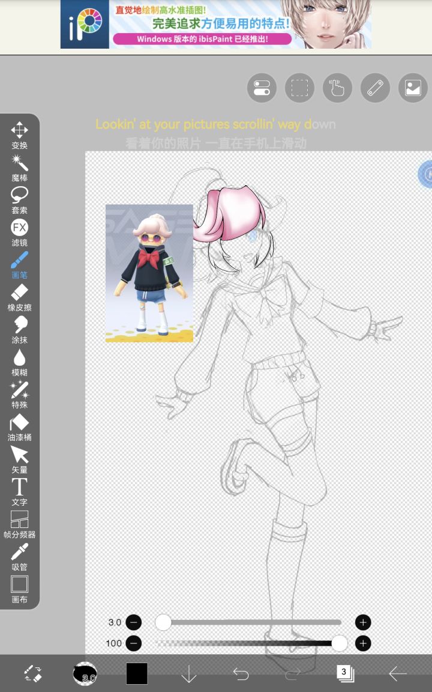Viewport: 432px width, 692px height.
Task: Select the Lasso (套索) tool
Action: click(19, 201)
